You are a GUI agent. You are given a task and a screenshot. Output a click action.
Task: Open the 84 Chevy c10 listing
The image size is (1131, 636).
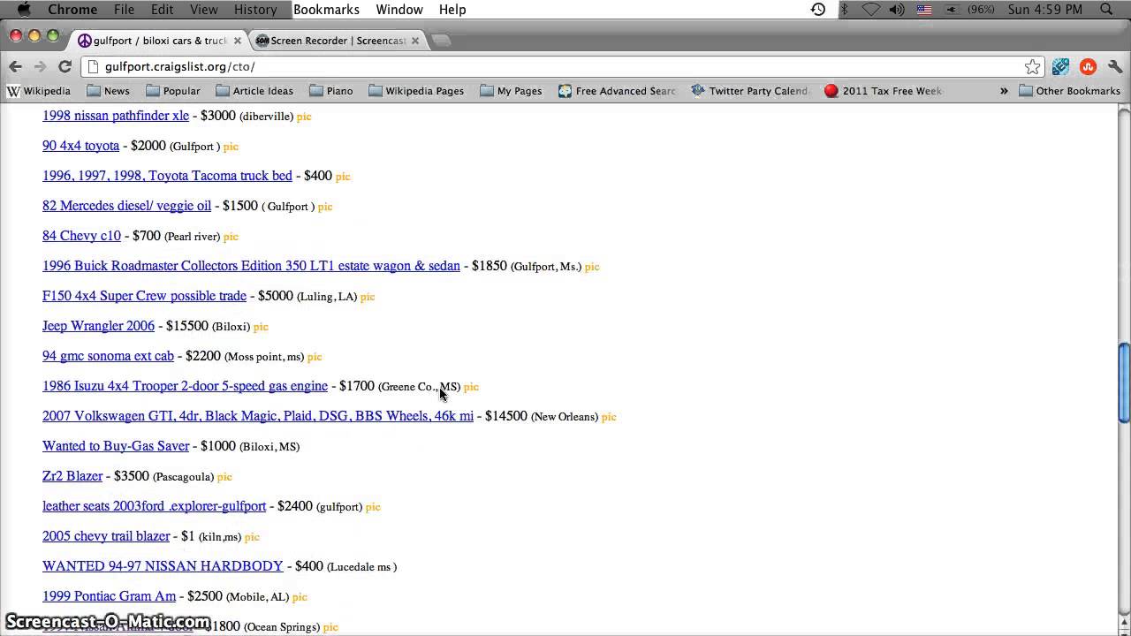[x=81, y=236]
